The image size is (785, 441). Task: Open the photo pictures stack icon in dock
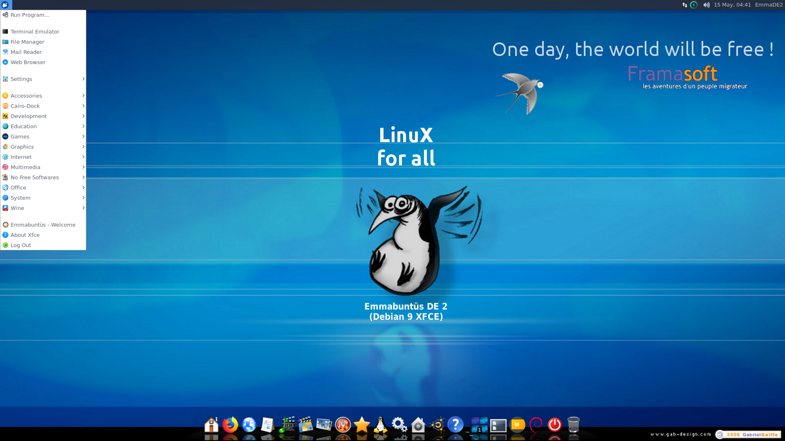(x=324, y=425)
